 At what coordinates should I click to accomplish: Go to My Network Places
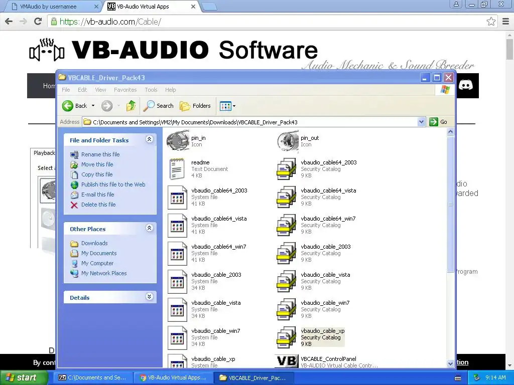104,273
